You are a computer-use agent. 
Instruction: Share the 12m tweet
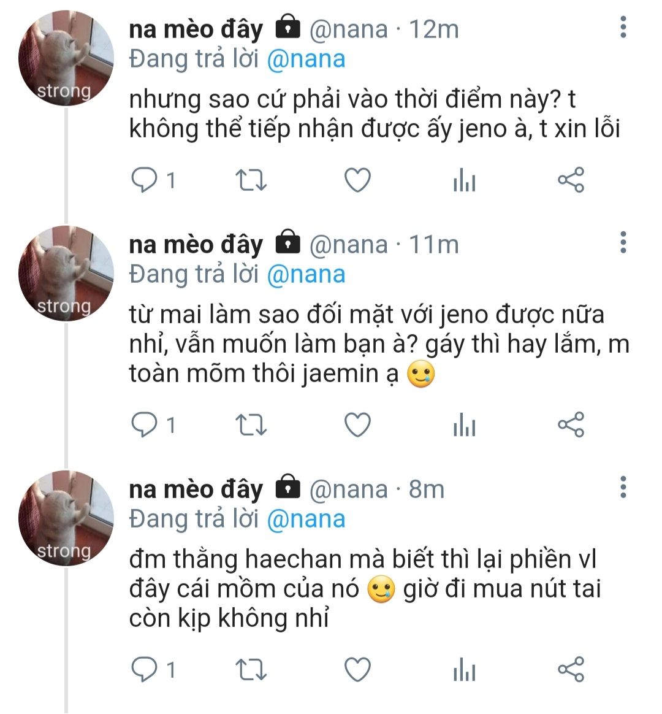pyautogui.click(x=571, y=180)
